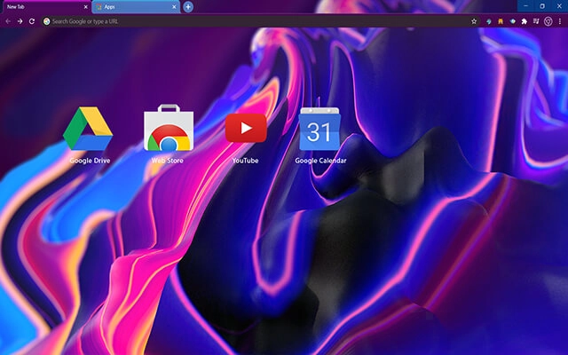Viewport: 568px width, 355px height.
Task: Click the Web Store label
Action: click(168, 161)
